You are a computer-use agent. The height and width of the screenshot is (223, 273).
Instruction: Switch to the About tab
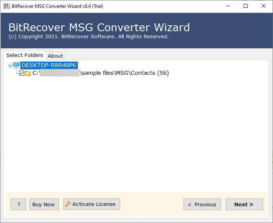pos(56,56)
